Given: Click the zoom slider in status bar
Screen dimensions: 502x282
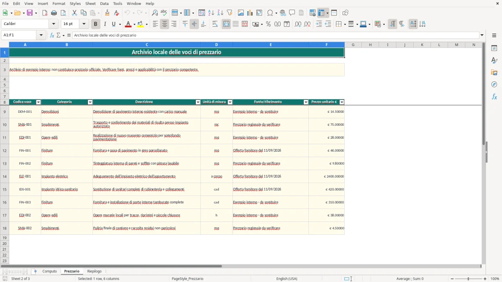Looking at the screenshot, I should pyautogui.click(x=469, y=279).
